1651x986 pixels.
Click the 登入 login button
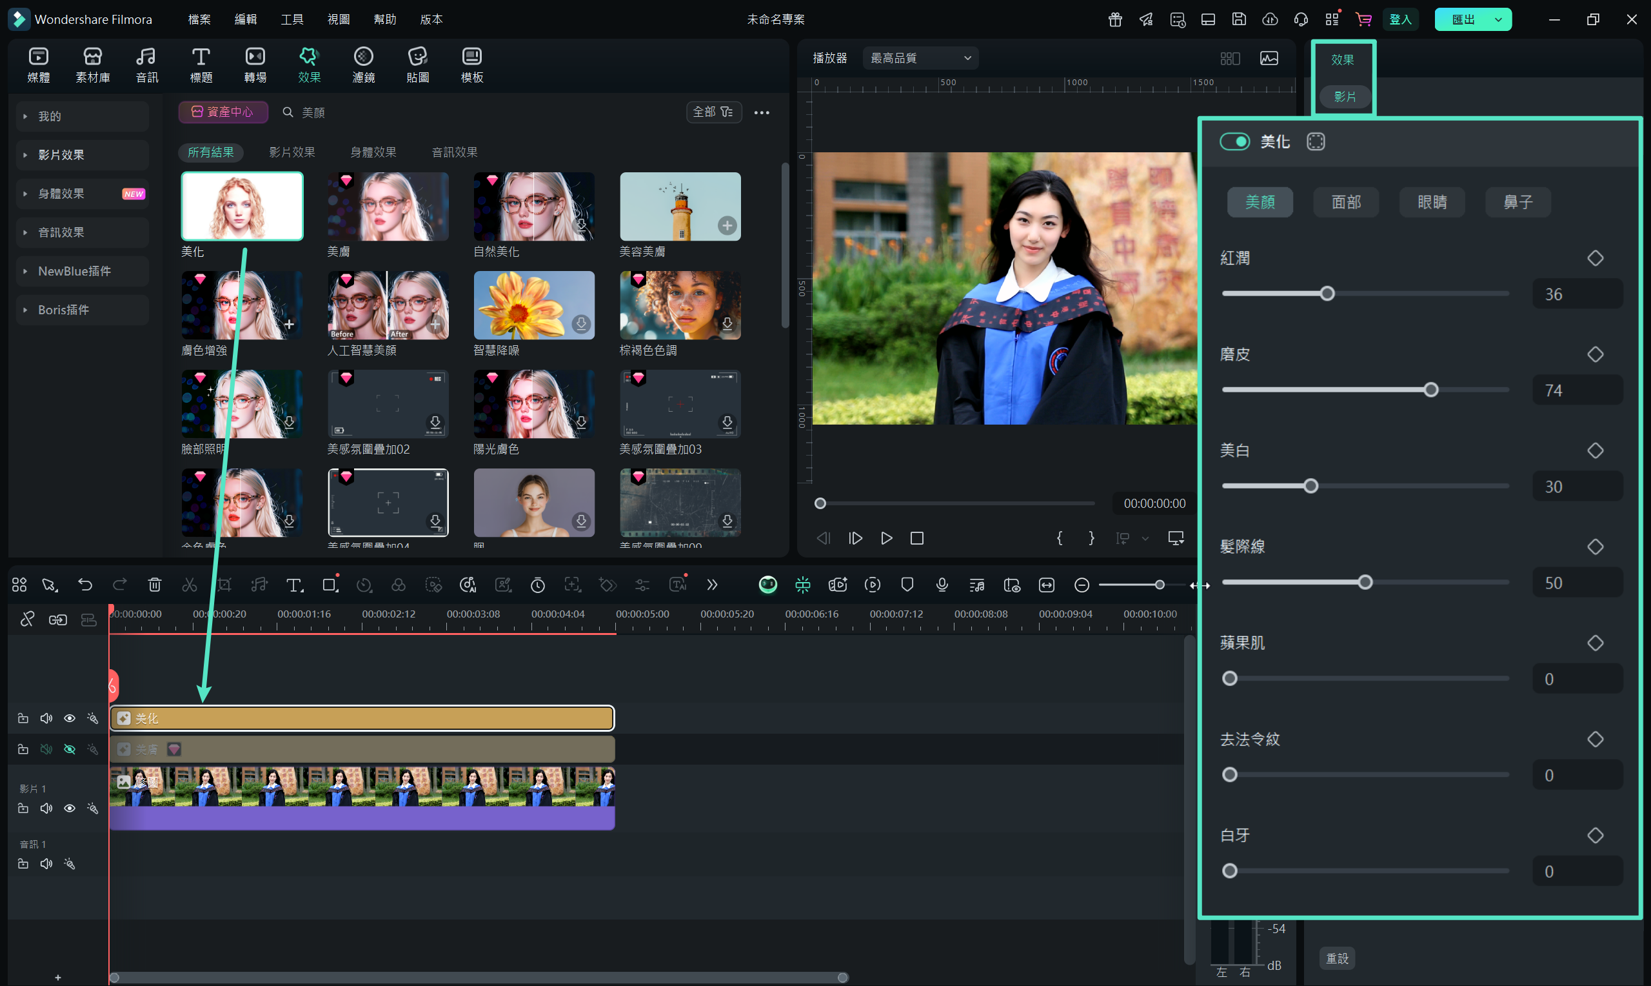click(x=1401, y=19)
